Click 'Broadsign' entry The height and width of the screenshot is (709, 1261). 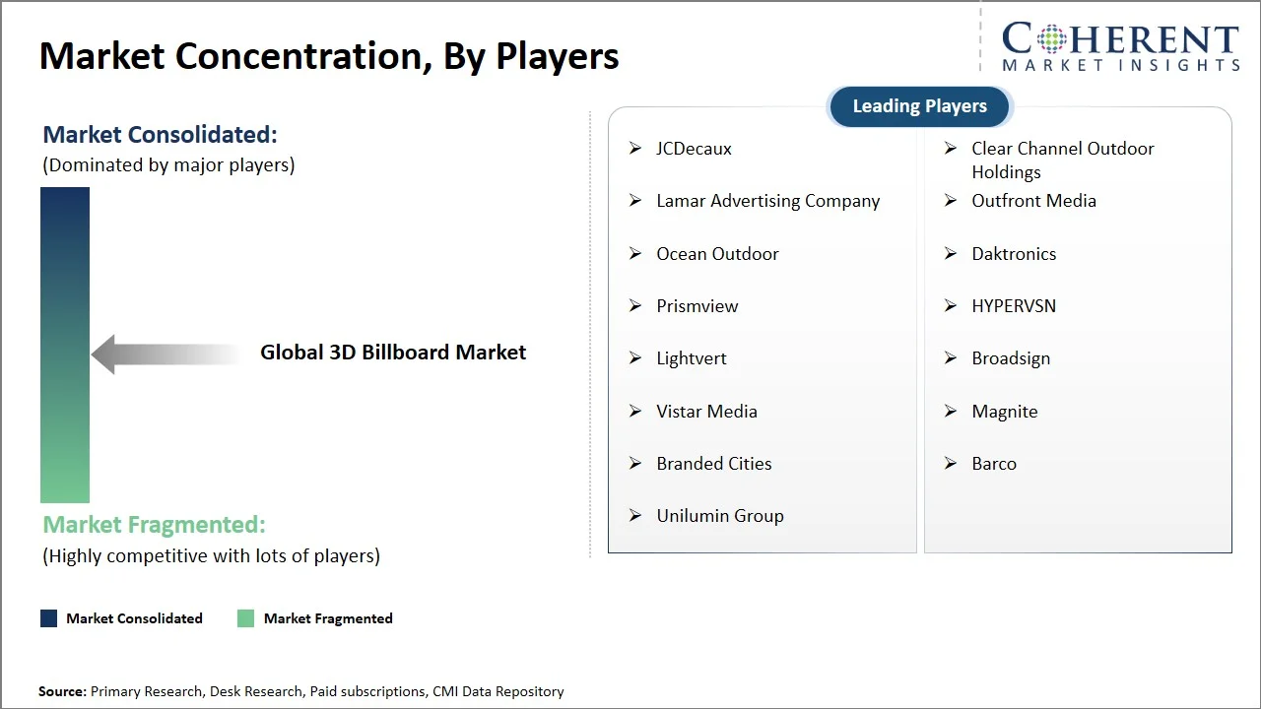1011,359
